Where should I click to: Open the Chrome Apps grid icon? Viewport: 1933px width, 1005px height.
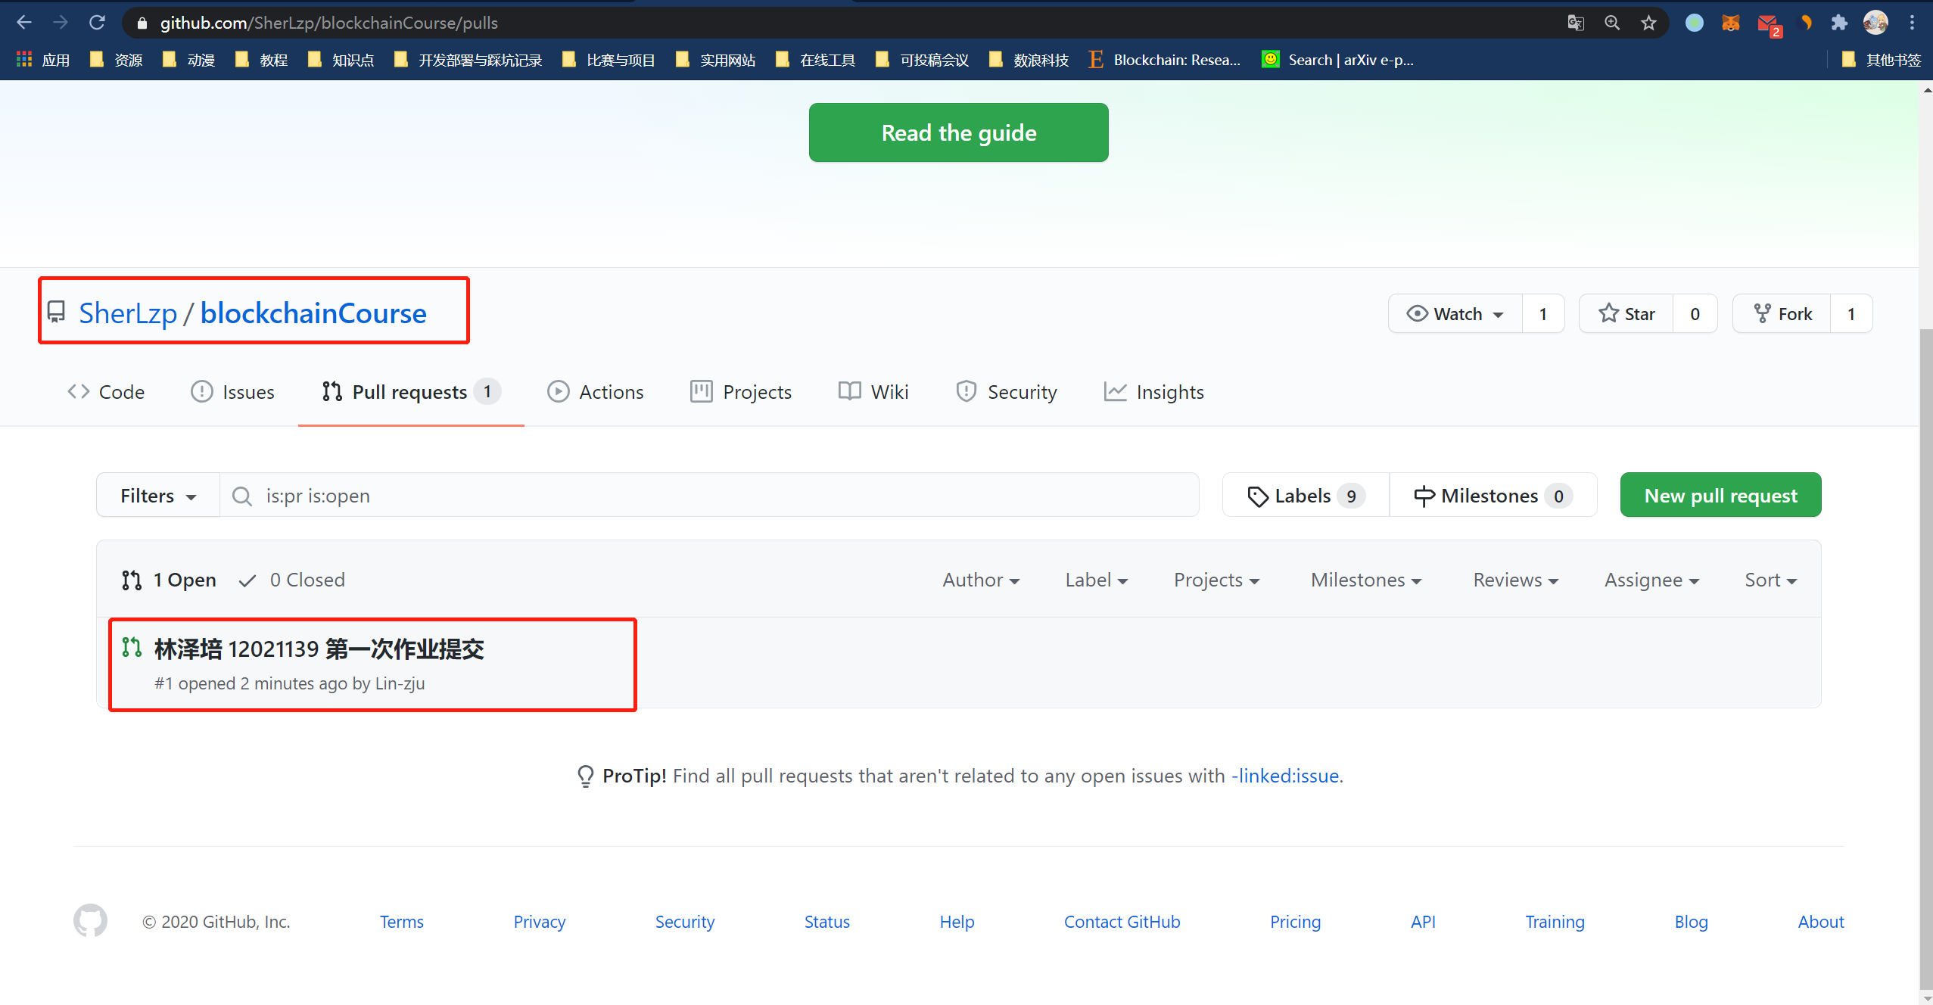point(24,59)
